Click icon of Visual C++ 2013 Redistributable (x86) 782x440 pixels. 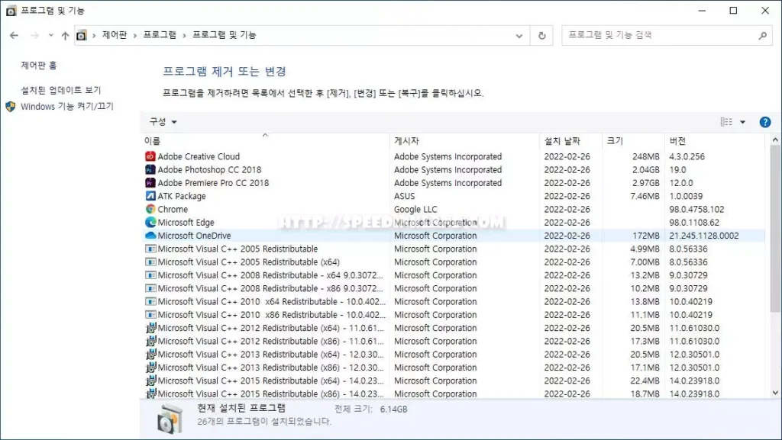[x=150, y=368]
